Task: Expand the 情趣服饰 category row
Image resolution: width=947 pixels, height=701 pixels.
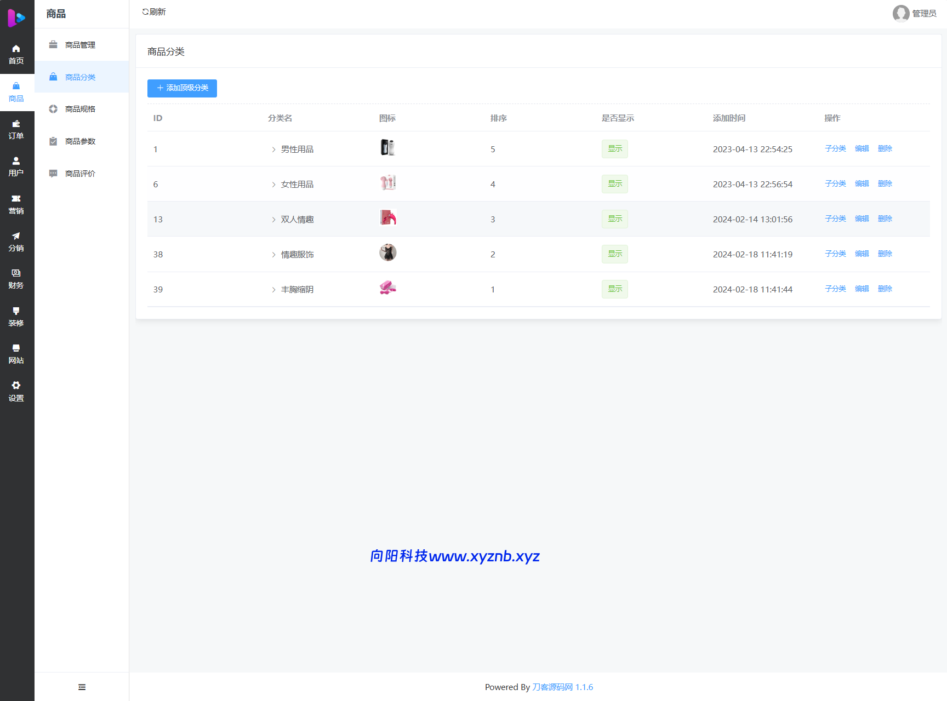Action: coord(273,255)
